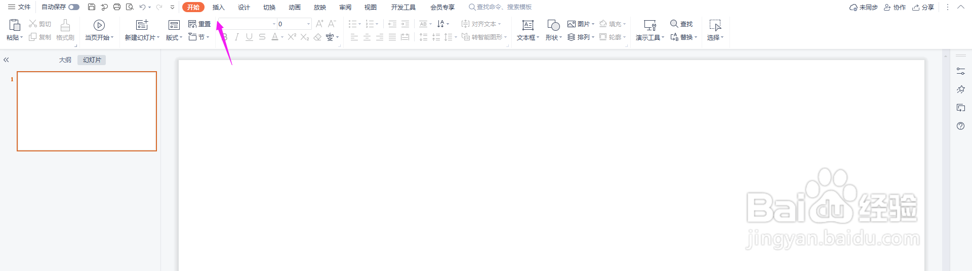Viewport: 972px width, 271px height.
Task: Select slide 1 thumbnail
Action: [x=87, y=111]
